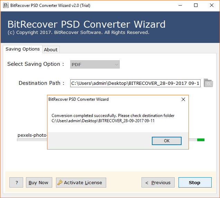Click the BitRecover app icon in title bar
Viewport: 220px width, 198px height.
(x=6, y=5)
